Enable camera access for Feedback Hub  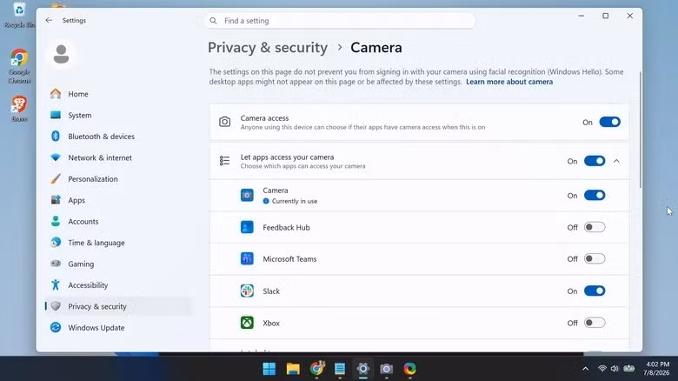tap(595, 227)
